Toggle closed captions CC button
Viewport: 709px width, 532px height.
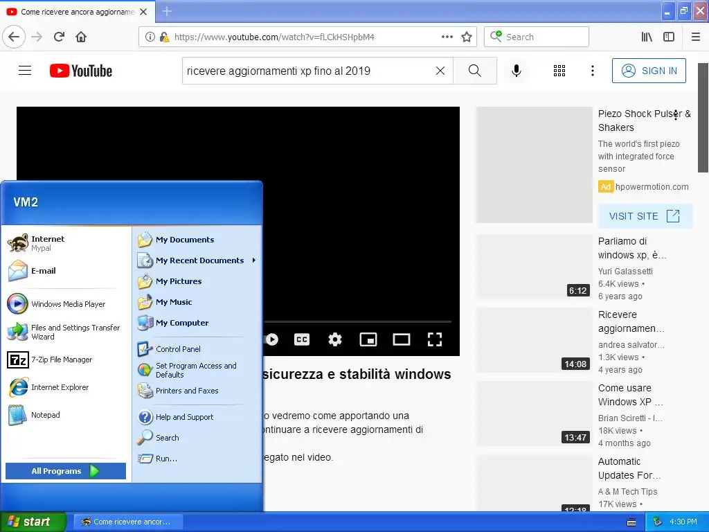pyautogui.click(x=302, y=339)
